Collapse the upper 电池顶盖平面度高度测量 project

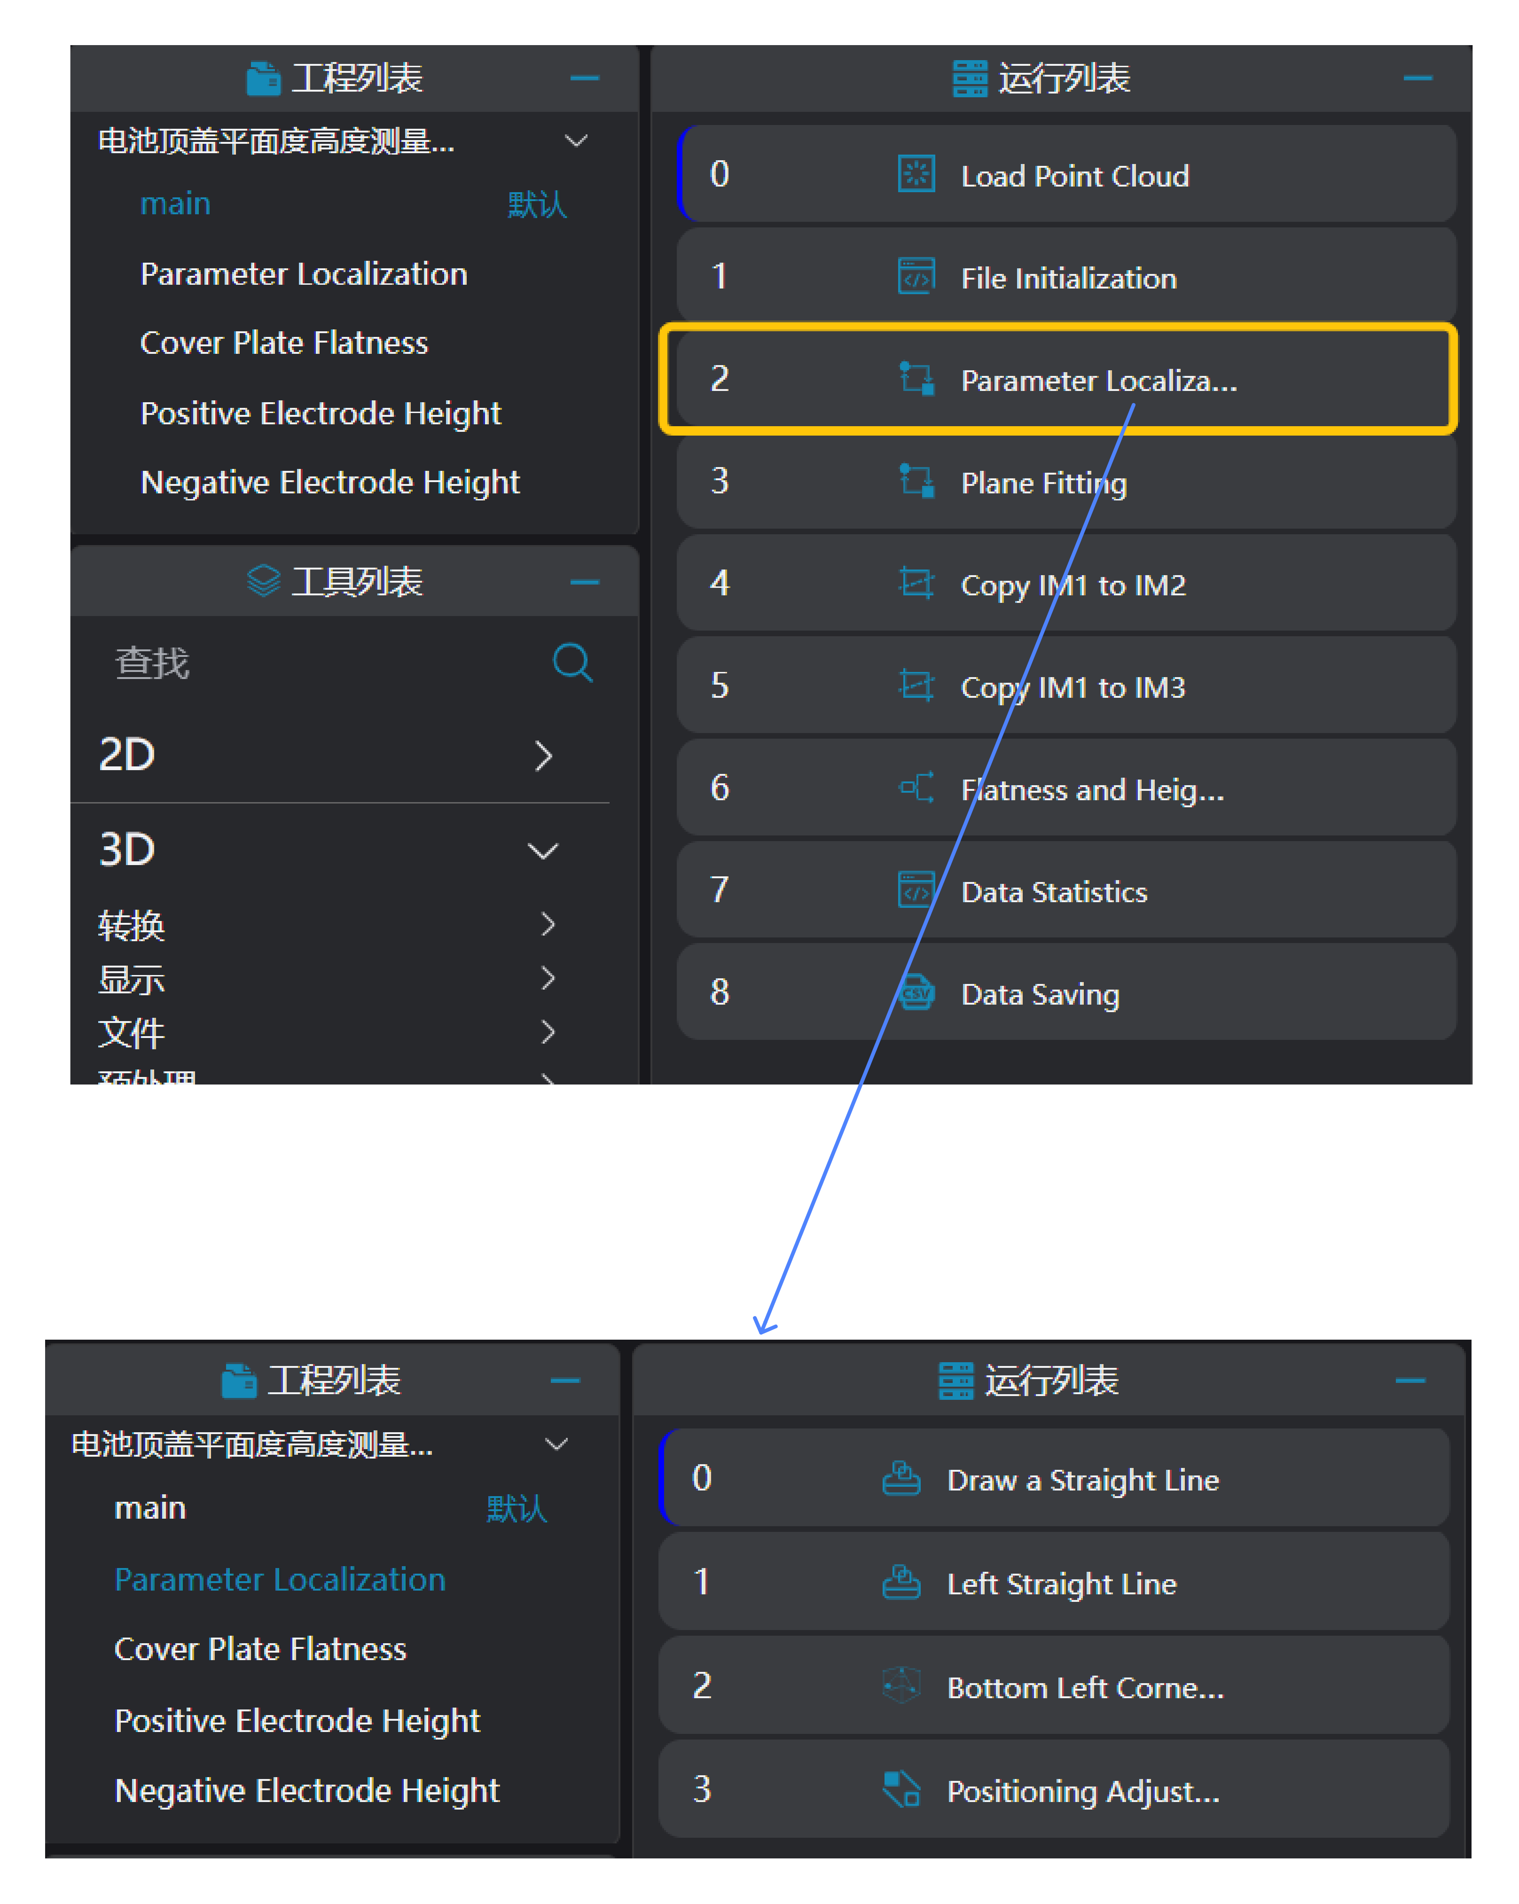point(576,141)
